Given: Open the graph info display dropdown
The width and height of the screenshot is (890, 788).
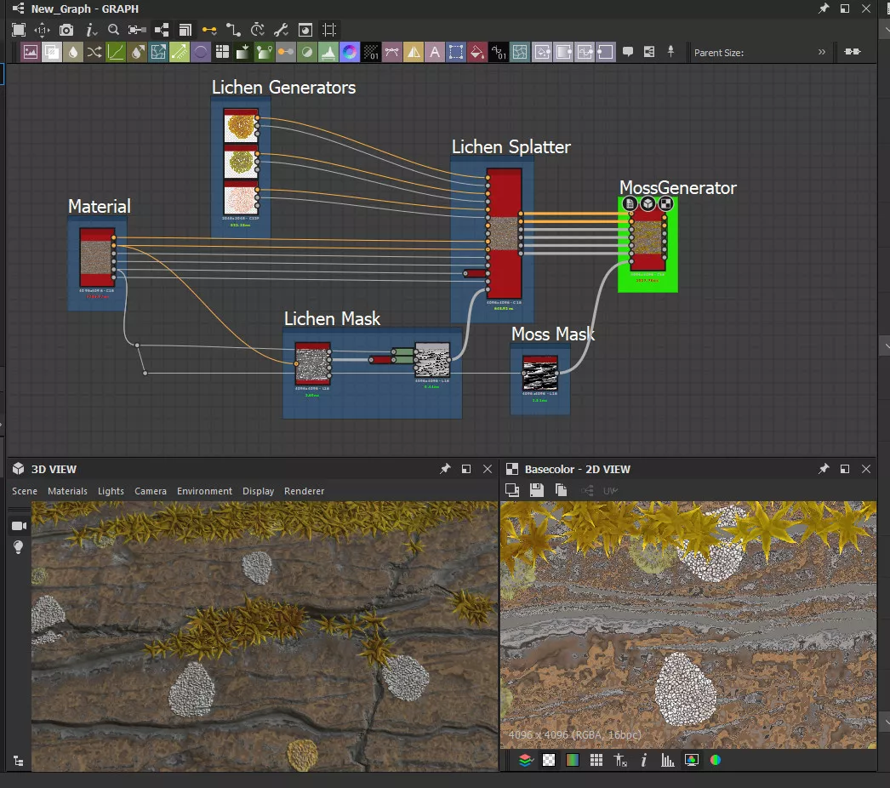Looking at the screenshot, I should coord(90,30).
